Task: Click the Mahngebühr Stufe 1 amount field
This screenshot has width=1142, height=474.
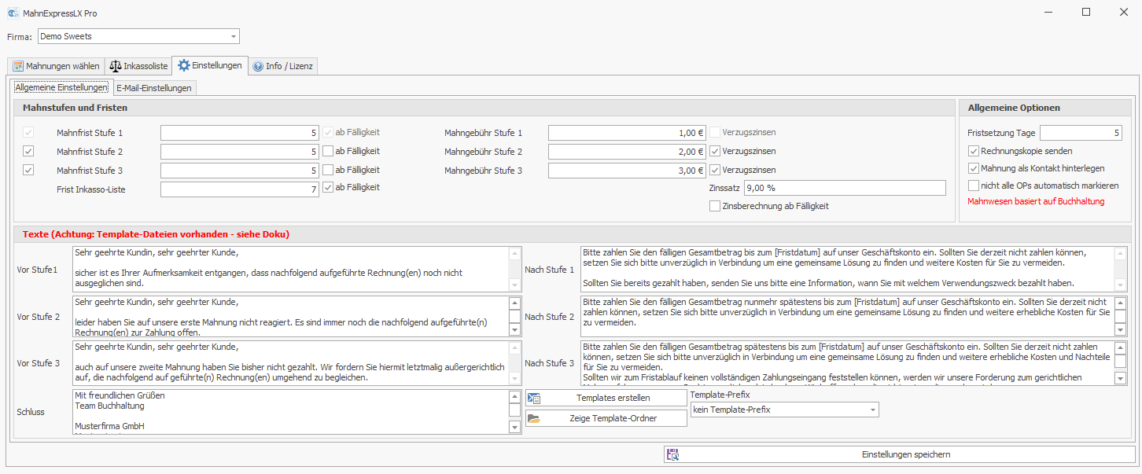Action: (626, 133)
